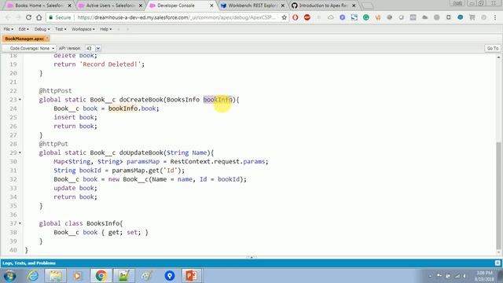Click RestContext.request.params on line 30
This screenshot has width=503, height=283.
pyautogui.click(x=218, y=162)
